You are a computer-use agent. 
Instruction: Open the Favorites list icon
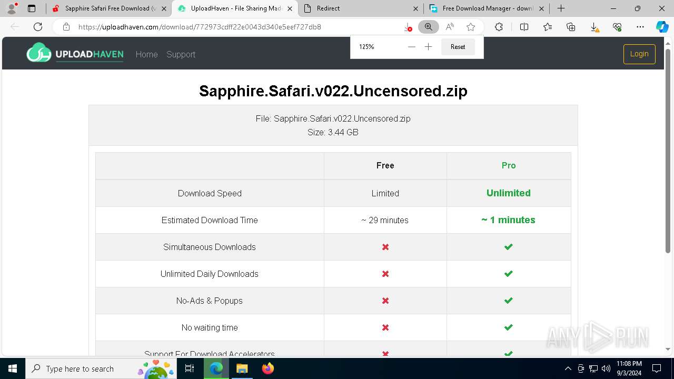pos(548,27)
